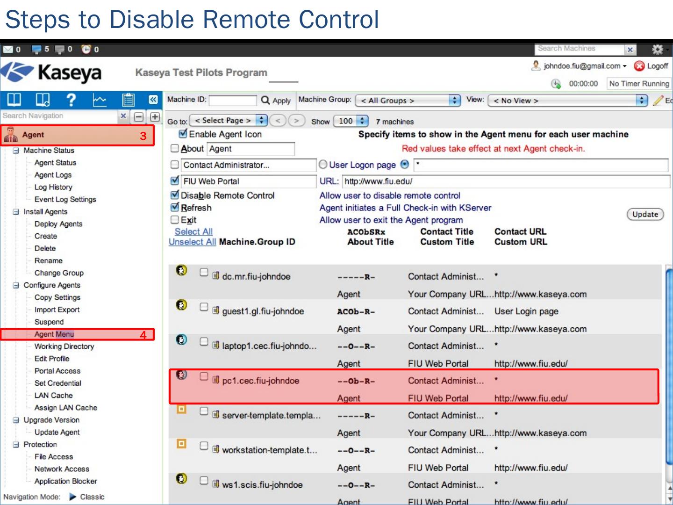
Task: Collapse navigation panel with double-arrow icon
Action: (153, 100)
